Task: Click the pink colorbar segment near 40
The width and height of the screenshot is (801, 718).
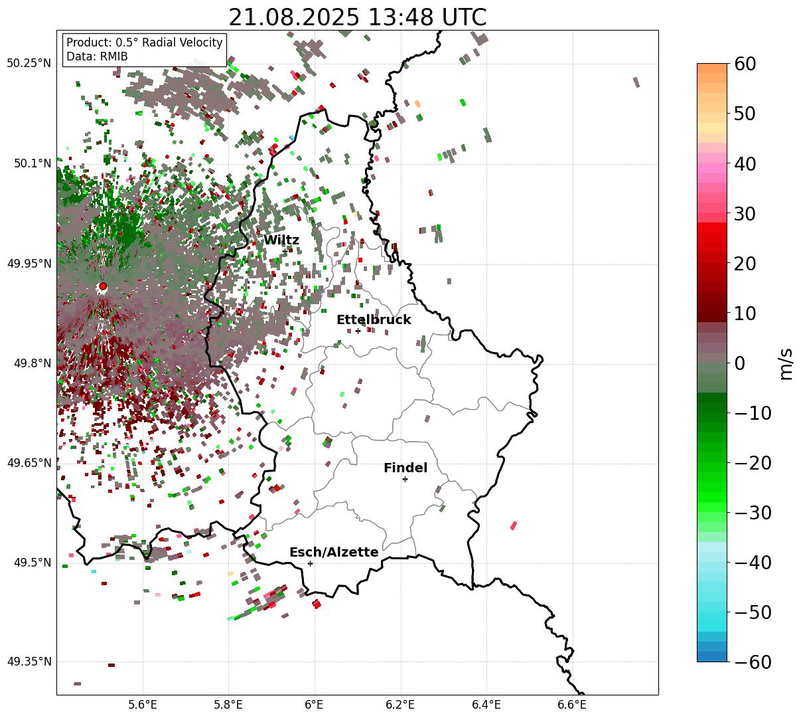Action: (712, 167)
